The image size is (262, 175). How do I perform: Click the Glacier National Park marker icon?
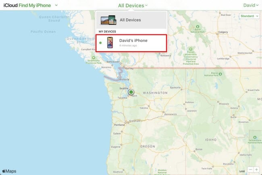(220, 74)
